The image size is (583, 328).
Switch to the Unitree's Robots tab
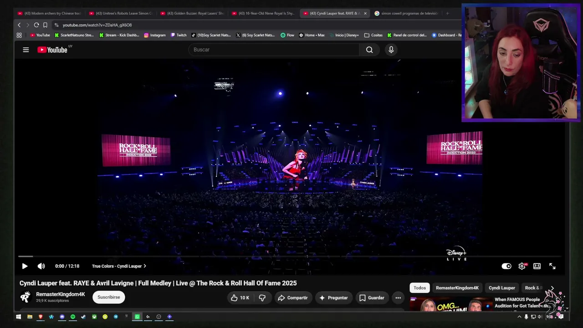121,13
